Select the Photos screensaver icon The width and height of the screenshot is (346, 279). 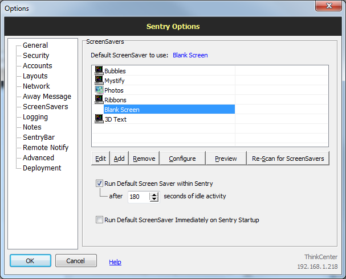(x=99, y=90)
